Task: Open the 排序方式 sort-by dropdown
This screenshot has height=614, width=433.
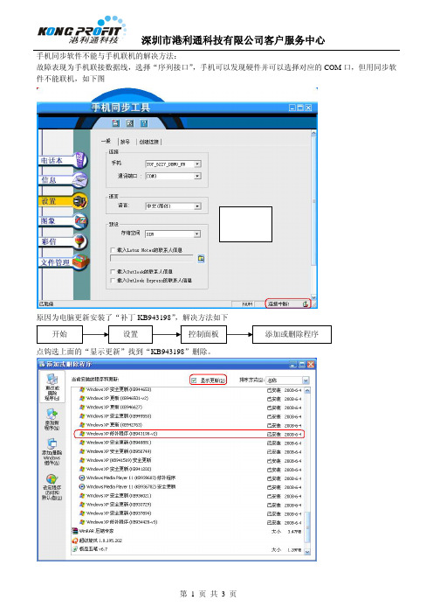Action: (306, 380)
